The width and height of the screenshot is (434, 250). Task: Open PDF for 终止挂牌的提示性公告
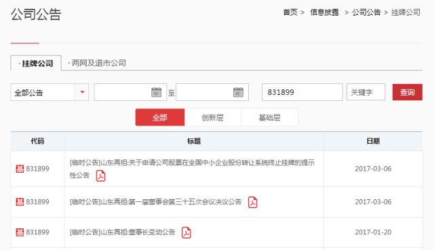[x=100, y=175]
